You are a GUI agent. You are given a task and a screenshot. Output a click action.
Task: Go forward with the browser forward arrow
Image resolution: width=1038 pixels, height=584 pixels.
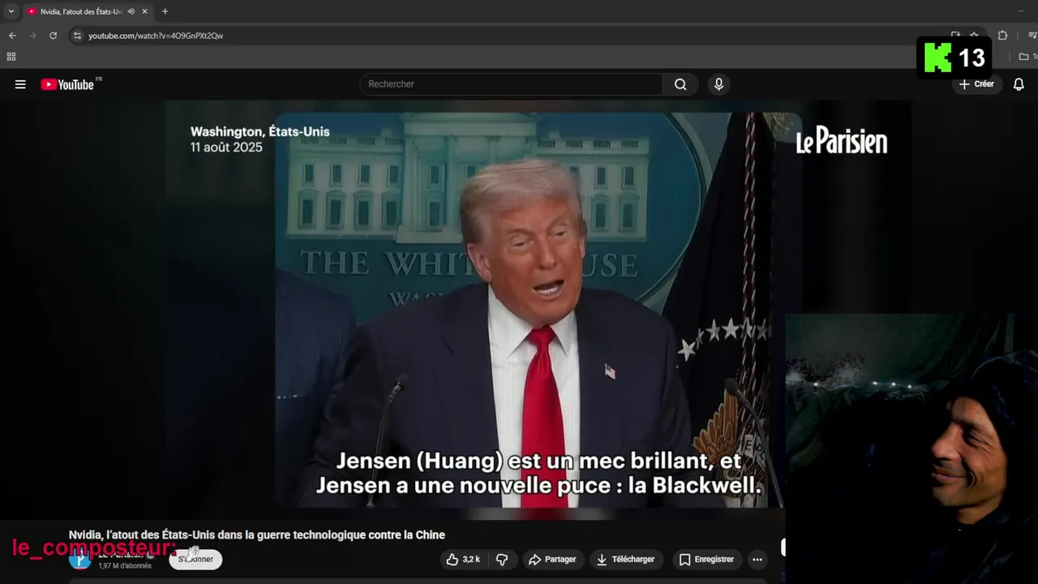click(32, 36)
